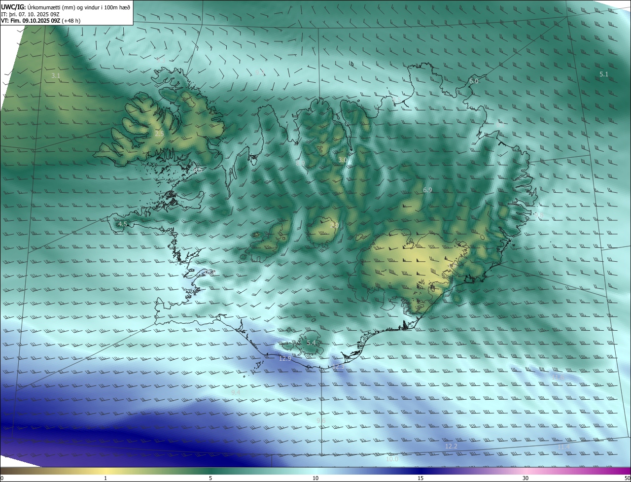Click the 12.2 value label on the map
631x482 pixels.
(x=451, y=446)
